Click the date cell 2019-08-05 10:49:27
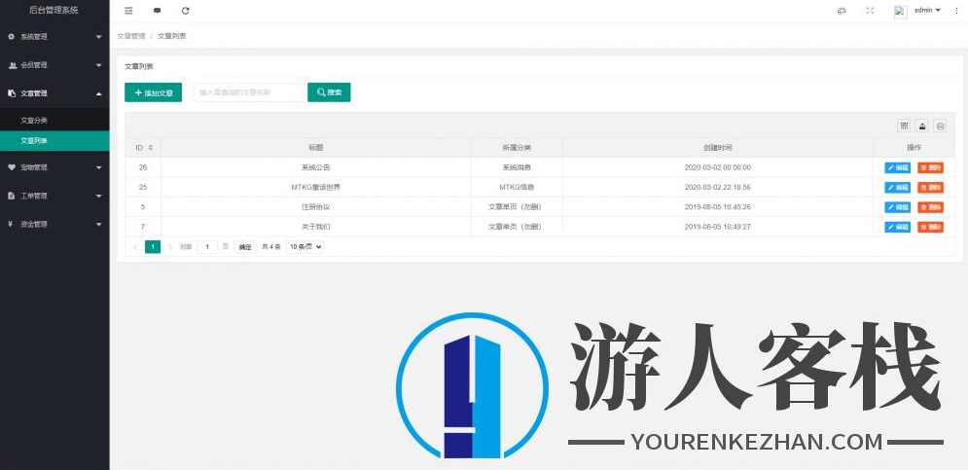 [717, 227]
